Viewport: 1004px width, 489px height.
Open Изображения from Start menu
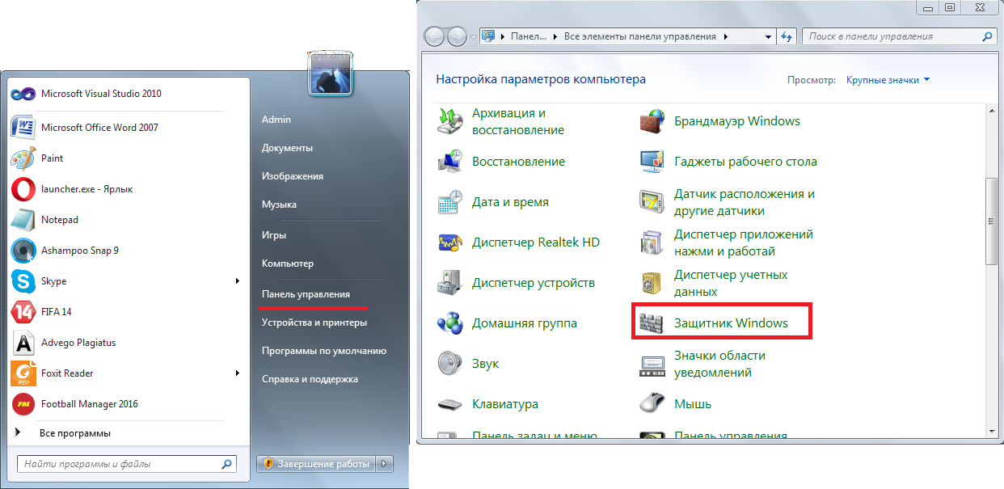coord(293,176)
